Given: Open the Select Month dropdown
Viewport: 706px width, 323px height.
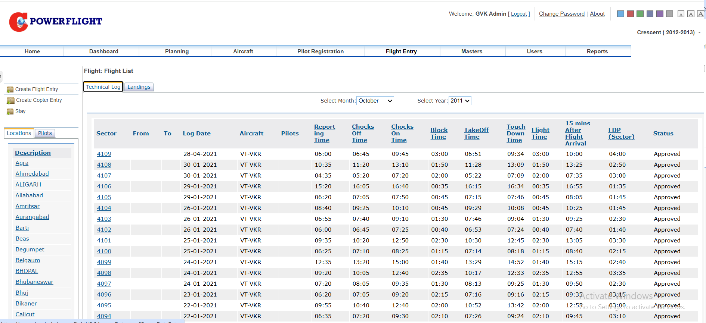Looking at the screenshot, I should click(375, 101).
